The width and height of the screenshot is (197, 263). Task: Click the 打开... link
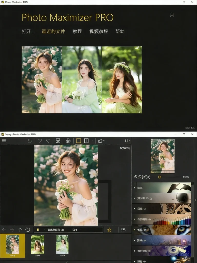click(x=28, y=31)
